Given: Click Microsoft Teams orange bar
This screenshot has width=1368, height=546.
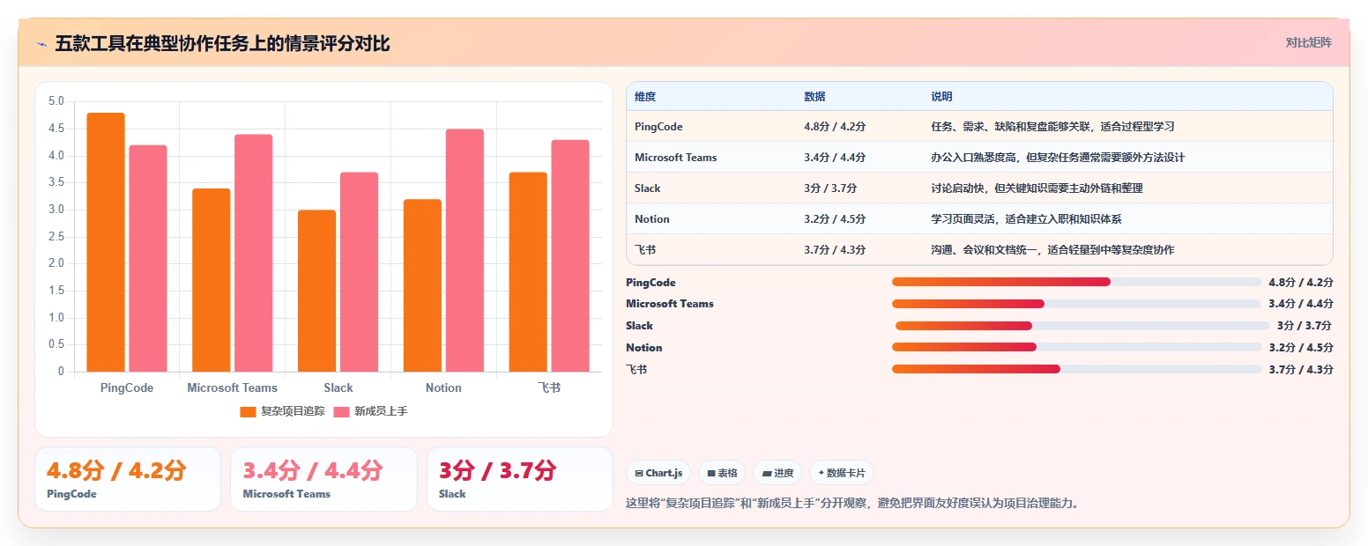Looking at the screenshot, I should [x=212, y=280].
